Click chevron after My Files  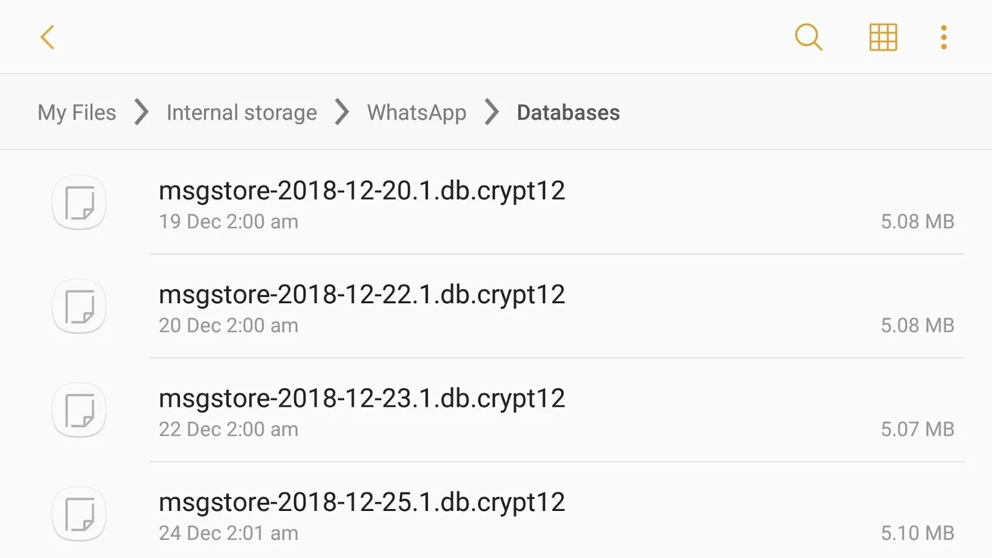pyautogui.click(x=142, y=112)
